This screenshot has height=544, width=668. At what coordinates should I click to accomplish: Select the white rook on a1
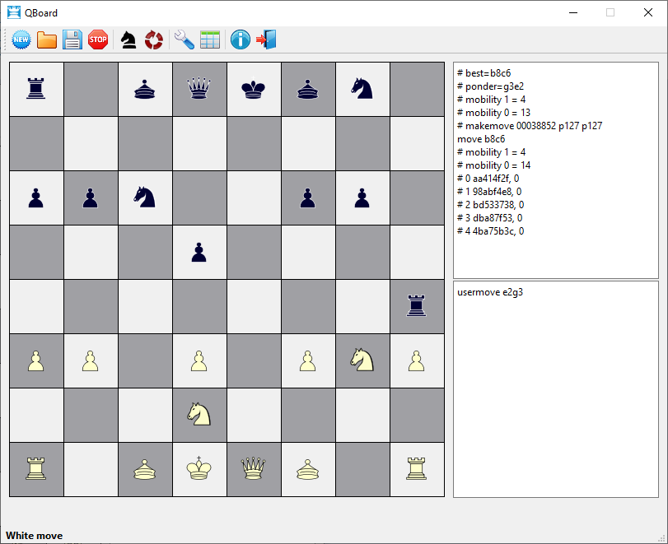point(35,469)
